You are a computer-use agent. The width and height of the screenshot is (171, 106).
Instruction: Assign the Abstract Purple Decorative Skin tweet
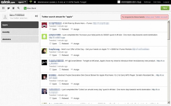click(x=75, y=84)
